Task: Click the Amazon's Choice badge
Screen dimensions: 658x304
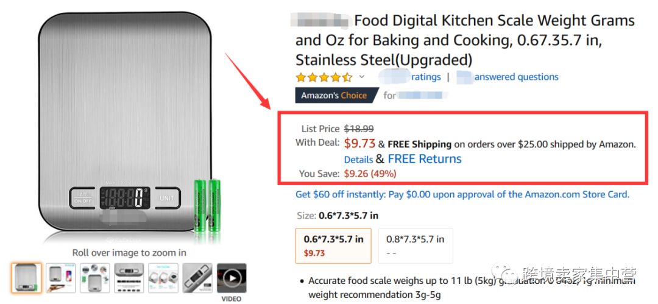Action: pos(334,95)
